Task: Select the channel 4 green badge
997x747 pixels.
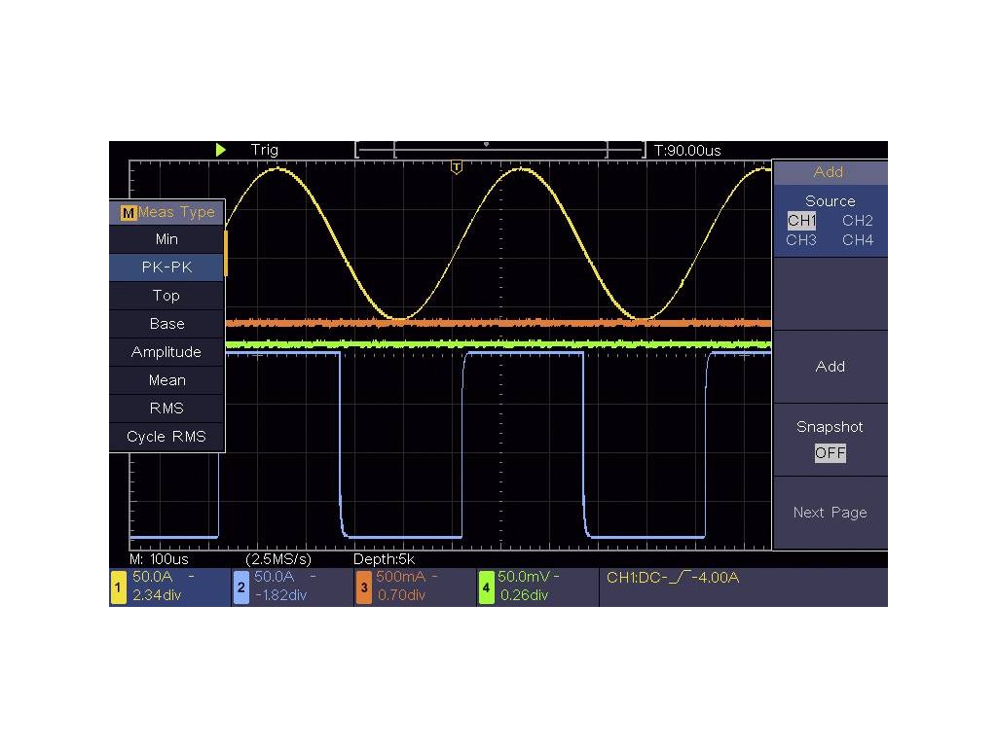Action: point(486,587)
